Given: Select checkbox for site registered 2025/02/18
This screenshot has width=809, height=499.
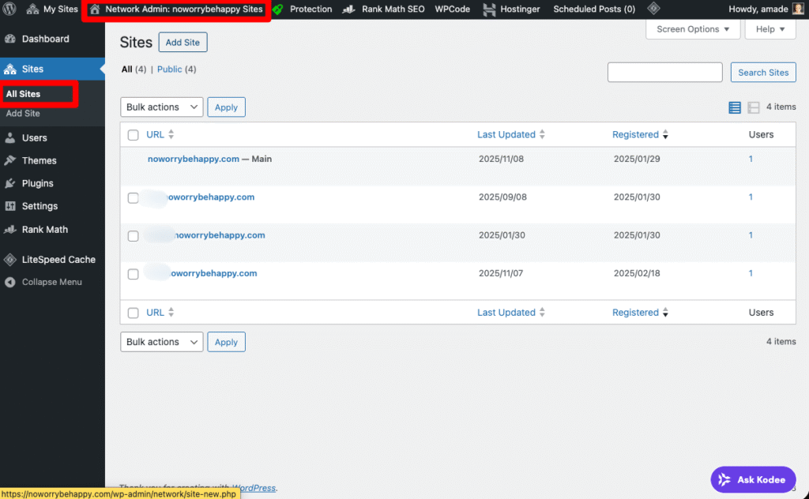Looking at the screenshot, I should (134, 274).
